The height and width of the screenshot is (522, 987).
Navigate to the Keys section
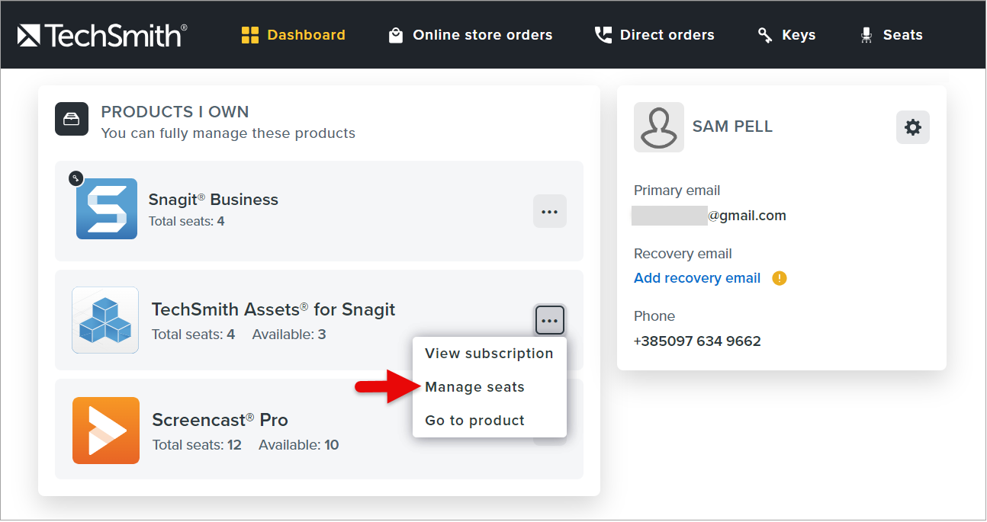pos(786,35)
